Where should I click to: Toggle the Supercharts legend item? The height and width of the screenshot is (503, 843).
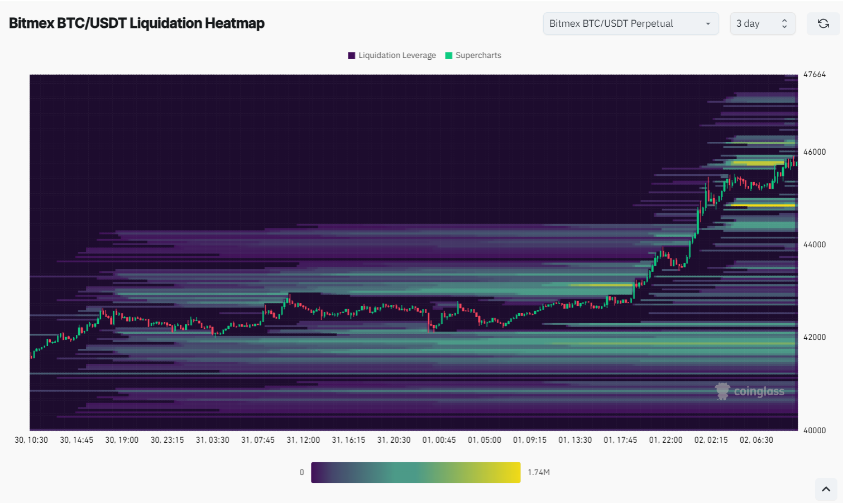(x=473, y=55)
